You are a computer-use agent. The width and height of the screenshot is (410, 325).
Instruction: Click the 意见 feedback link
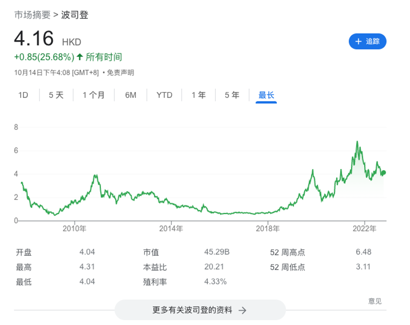(375, 301)
